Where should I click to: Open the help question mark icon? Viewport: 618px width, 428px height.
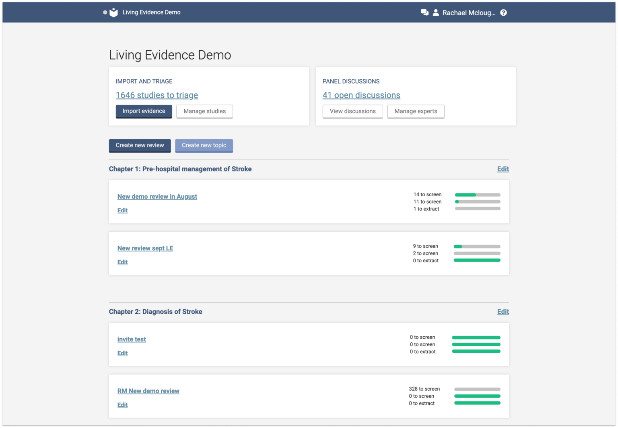coord(503,12)
